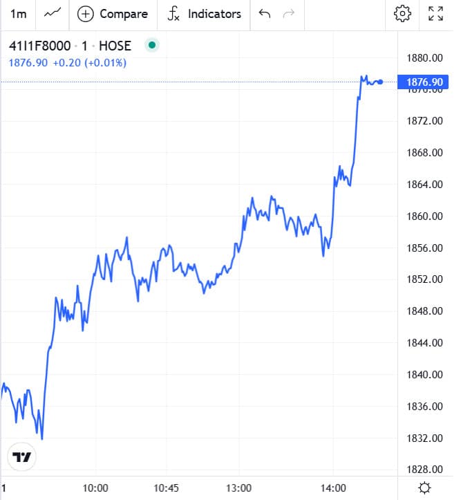Click the green market status dot
The height and width of the screenshot is (500, 461).
pyautogui.click(x=152, y=45)
